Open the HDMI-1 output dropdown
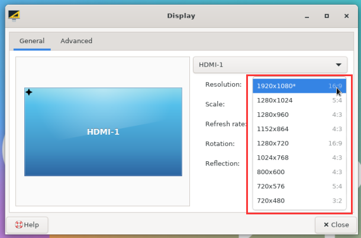Screen dimensions: 361x238 click(x=270, y=65)
